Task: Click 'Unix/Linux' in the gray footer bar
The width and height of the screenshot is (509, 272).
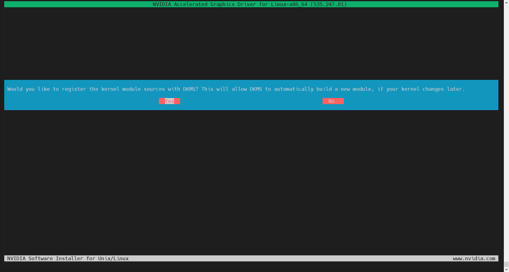Action: (113, 258)
